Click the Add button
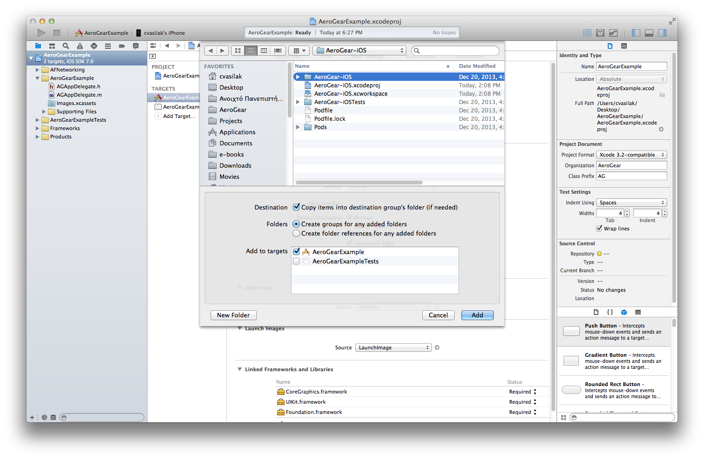 point(477,315)
